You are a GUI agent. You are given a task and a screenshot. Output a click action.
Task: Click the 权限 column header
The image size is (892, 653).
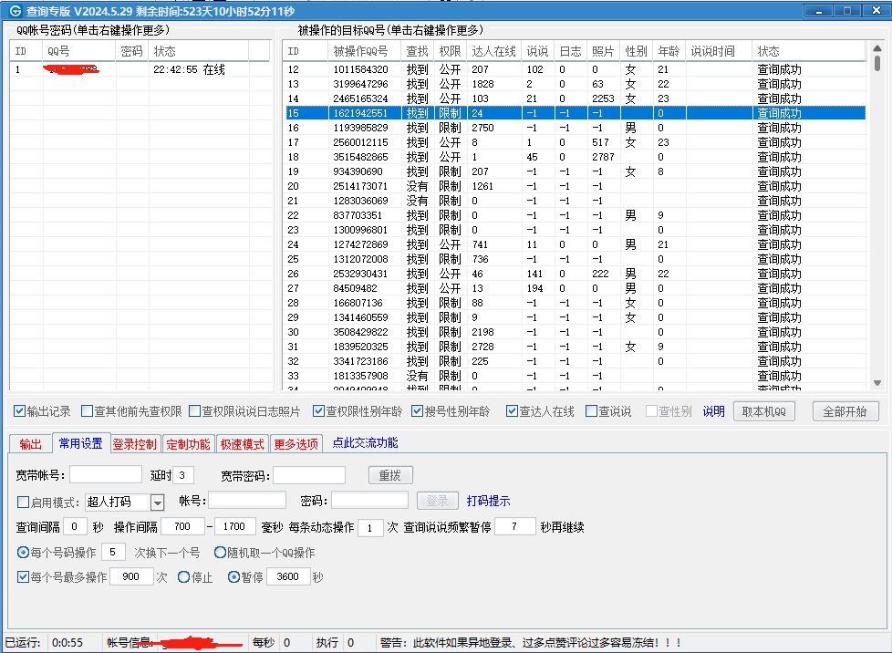[450, 52]
